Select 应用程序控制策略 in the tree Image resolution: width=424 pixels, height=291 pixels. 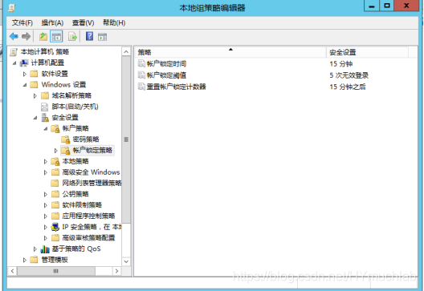click(88, 216)
